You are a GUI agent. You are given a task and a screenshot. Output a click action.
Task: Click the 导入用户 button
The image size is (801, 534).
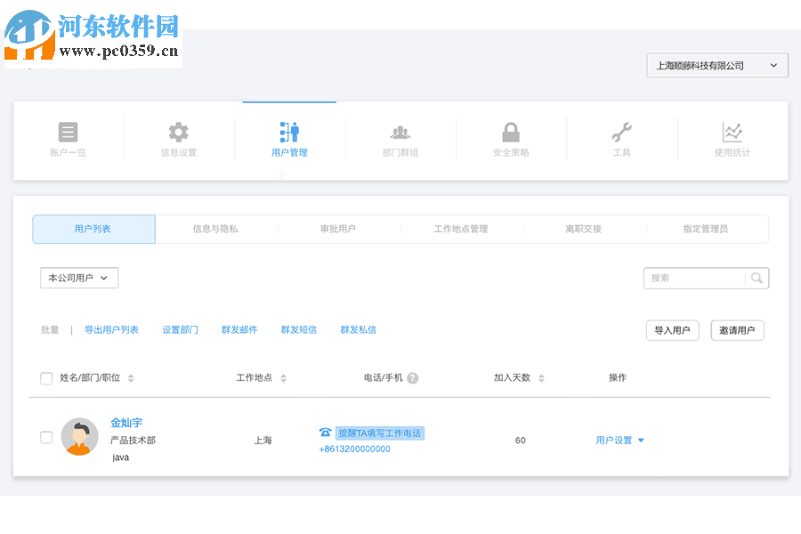pyautogui.click(x=672, y=330)
